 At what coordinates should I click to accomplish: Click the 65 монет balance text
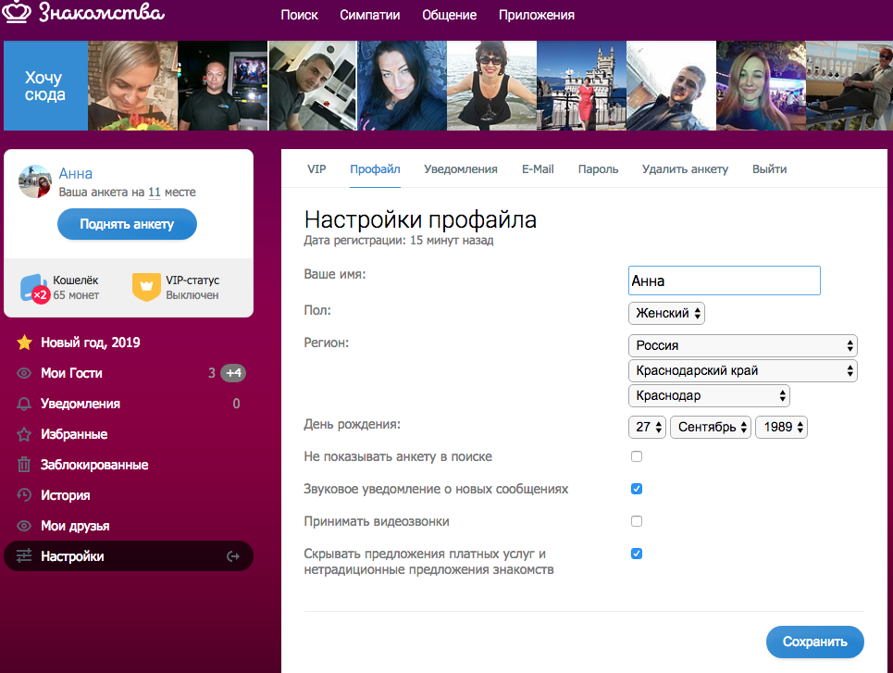[76, 295]
